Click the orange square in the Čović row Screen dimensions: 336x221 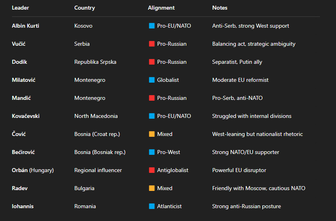coord(152,134)
